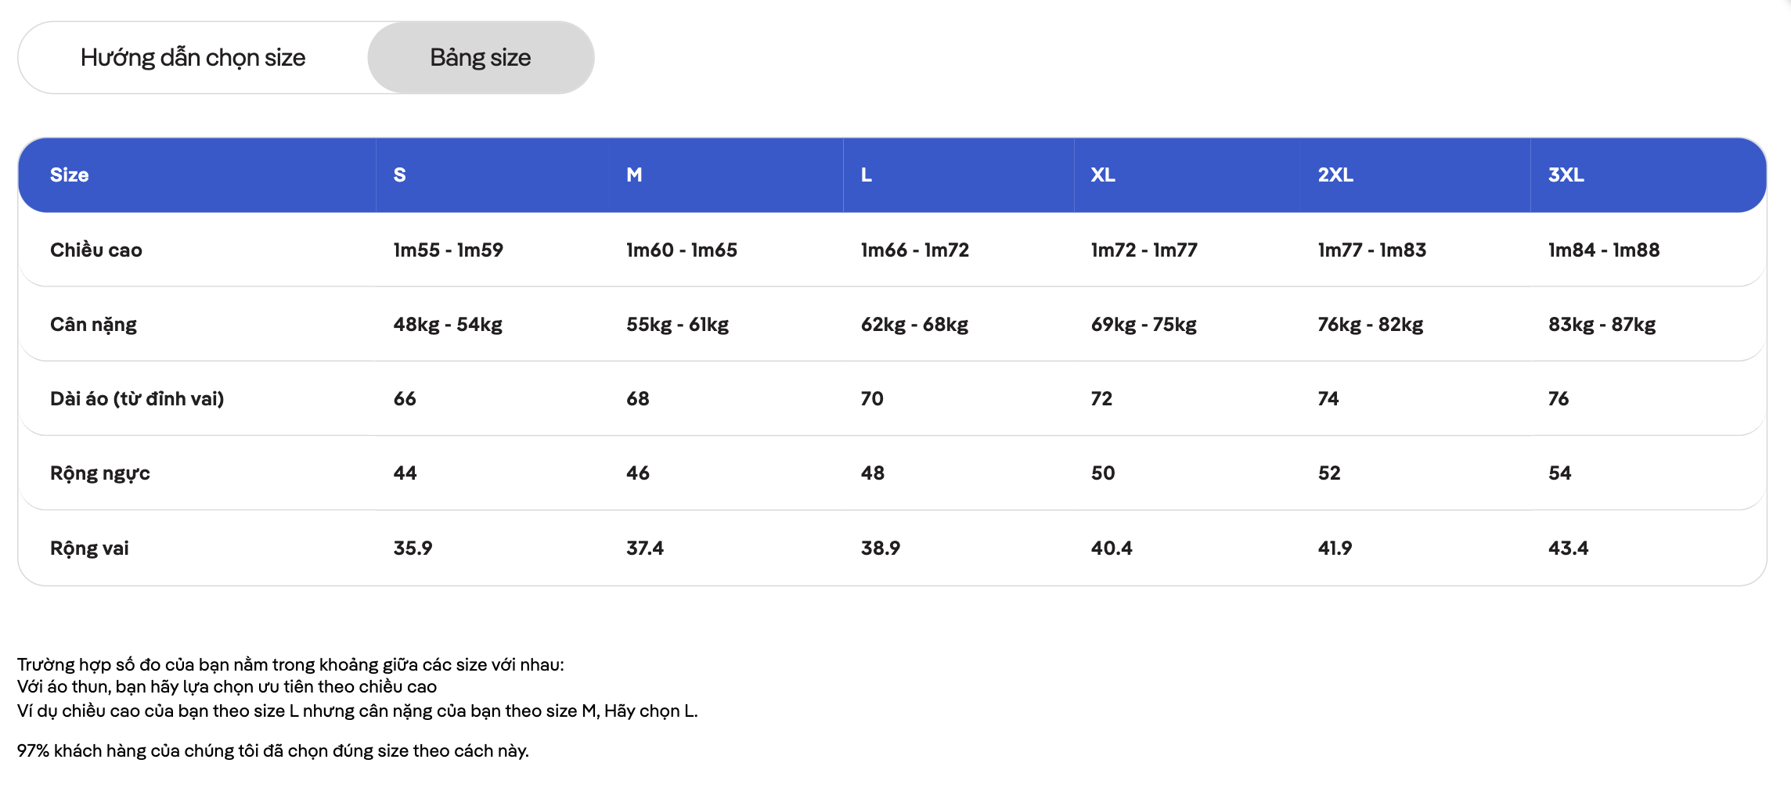Viewport: 1791px width, 806px height.
Task: Click the L size column header
Action: (867, 175)
